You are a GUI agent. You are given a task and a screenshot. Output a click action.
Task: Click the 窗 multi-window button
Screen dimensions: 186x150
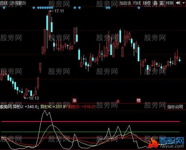coord(162,3)
